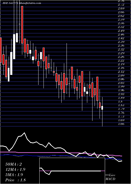Image resolution: width=131 pixels, height=184 pixels.
Task: Click the '12MA : 1.9' indicator text
Action: (15, 170)
